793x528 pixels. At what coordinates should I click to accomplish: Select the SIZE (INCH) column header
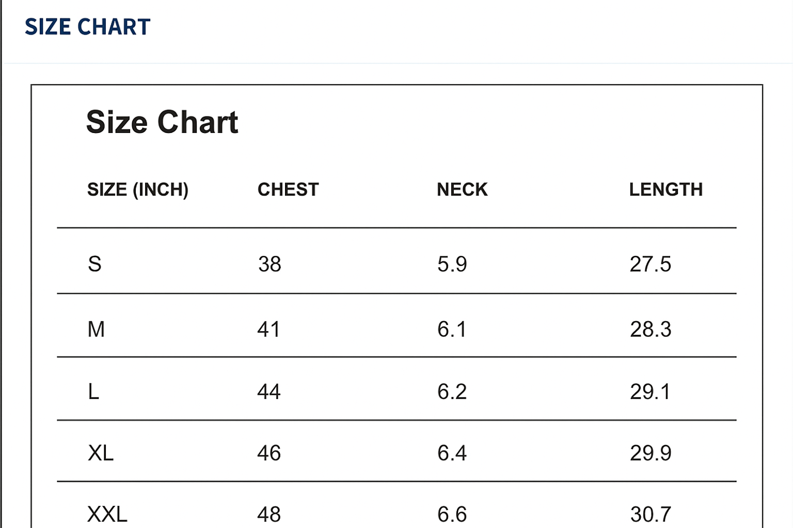(x=137, y=190)
